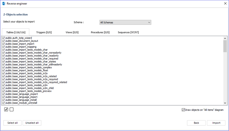Viewport: 229px width, 131px height.
Task: Toggle checkbox for public.base_import_tests_models_m2o
Action: 4,73
